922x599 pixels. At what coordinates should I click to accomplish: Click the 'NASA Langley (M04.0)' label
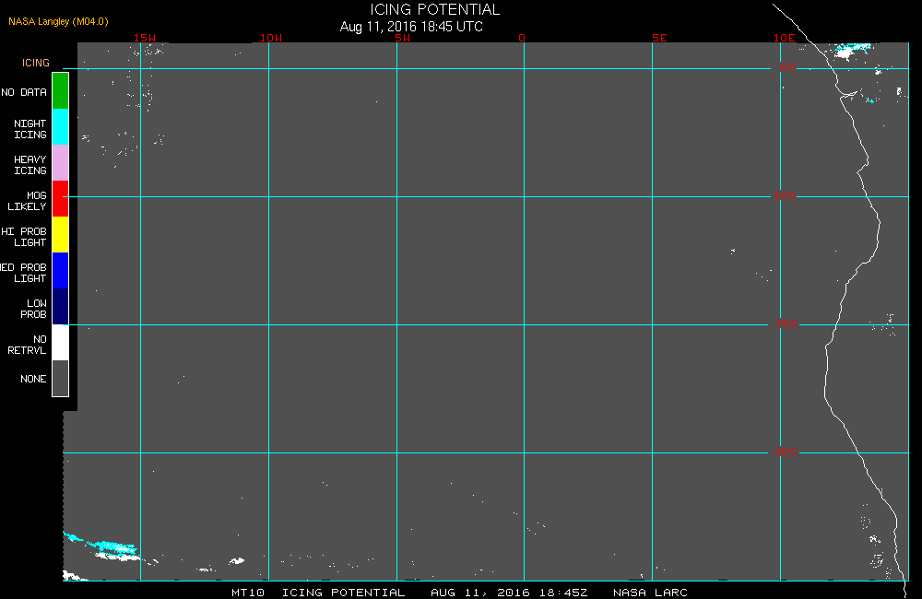coord(58,21)
